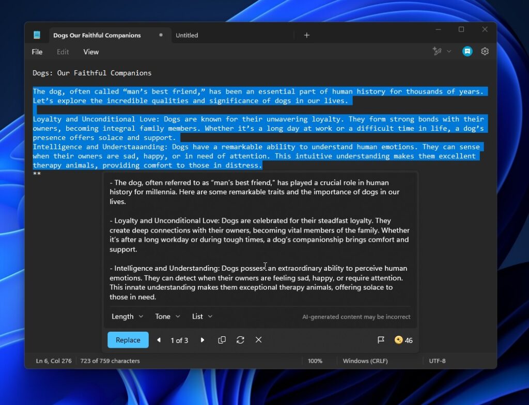Open the Length dropdown
Image resolution: width=529 pixels, height=405 pixels.
(127, 316)
